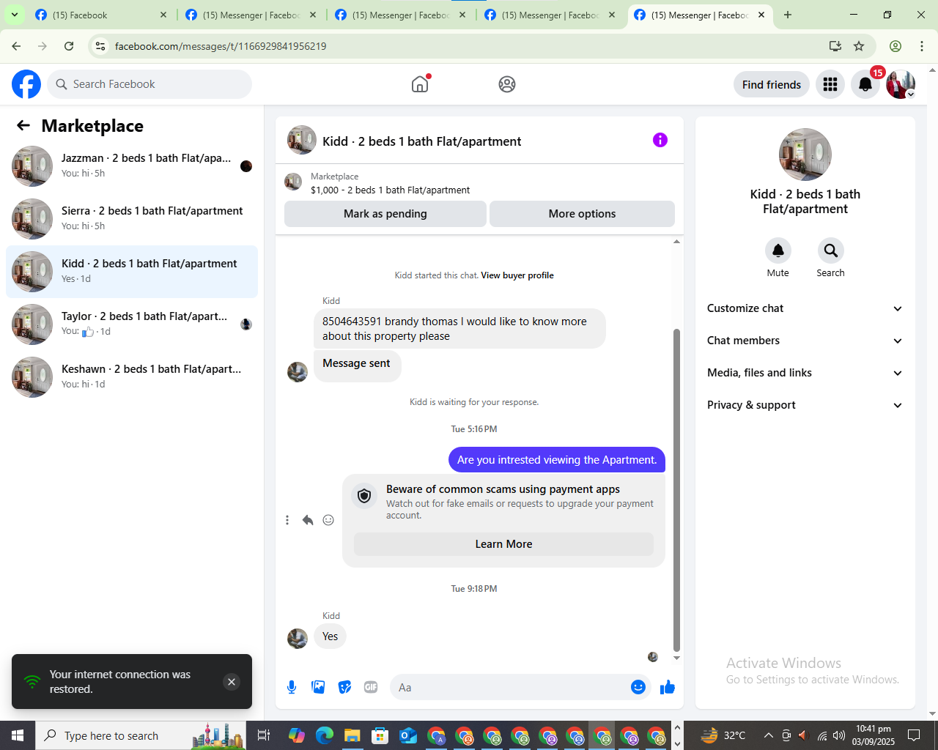Screen dimensions: 938x750
Task: Dismiss the internet connection restored notice
Action: click(232, 682)
